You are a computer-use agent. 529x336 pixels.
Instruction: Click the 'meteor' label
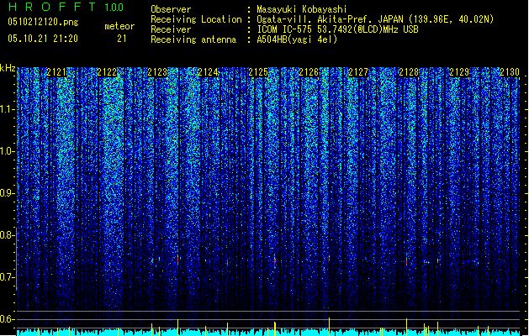point(119,26)
